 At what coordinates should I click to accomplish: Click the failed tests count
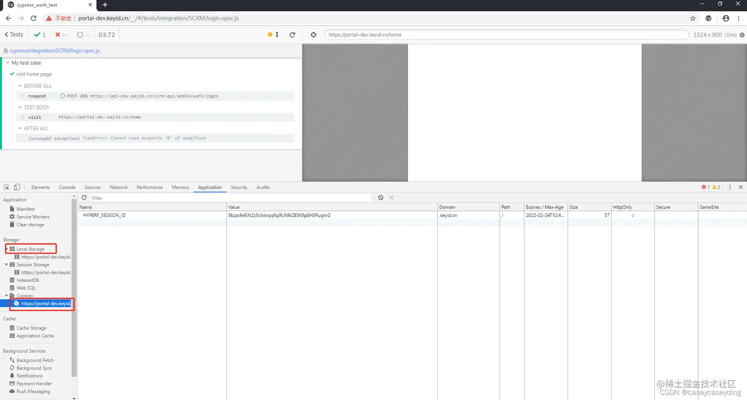pos(61,35)
